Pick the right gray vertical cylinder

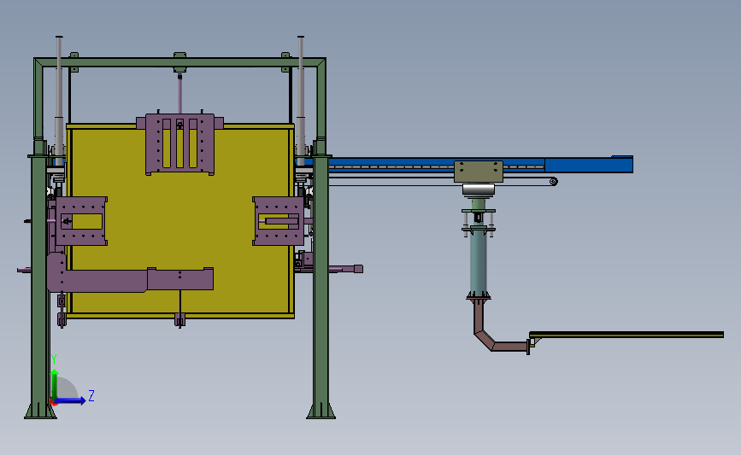pos(301,99)
